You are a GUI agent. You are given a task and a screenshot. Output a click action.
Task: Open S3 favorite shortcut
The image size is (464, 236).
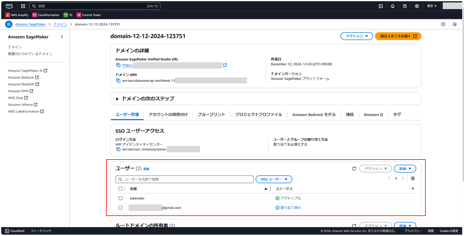point(68,15)
